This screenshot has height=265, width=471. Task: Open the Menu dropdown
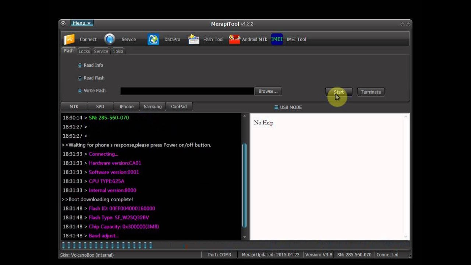82,23
